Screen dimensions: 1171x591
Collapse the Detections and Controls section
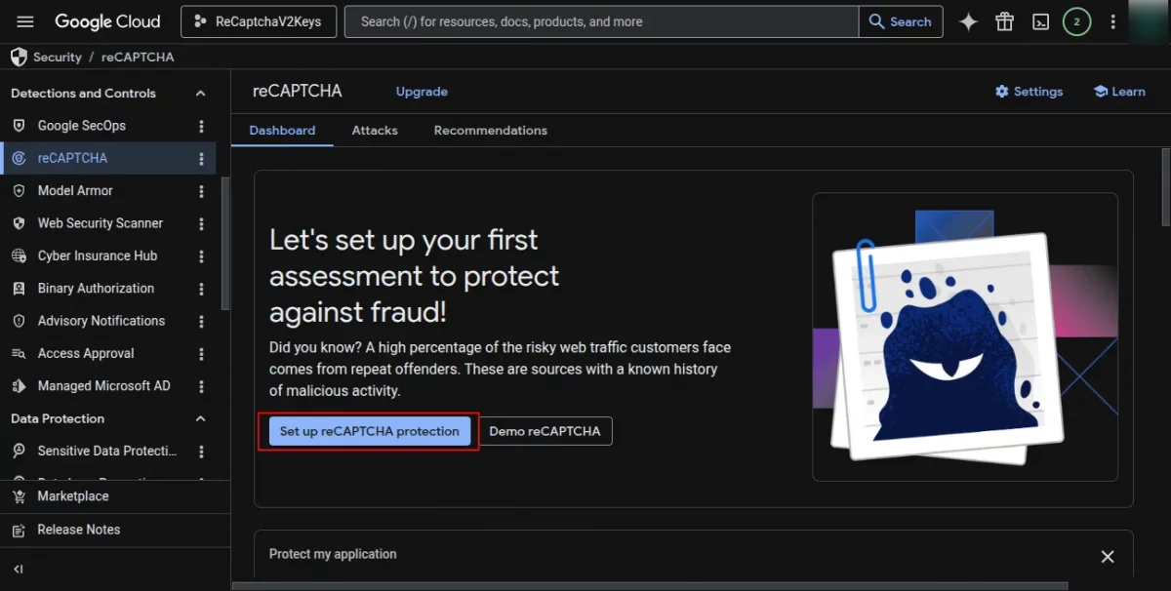point(201,94)
